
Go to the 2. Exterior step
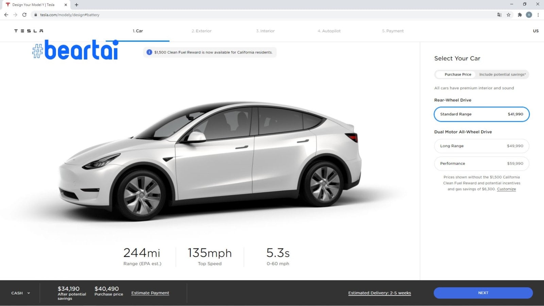pyautogui.click(x=201, y=31)
